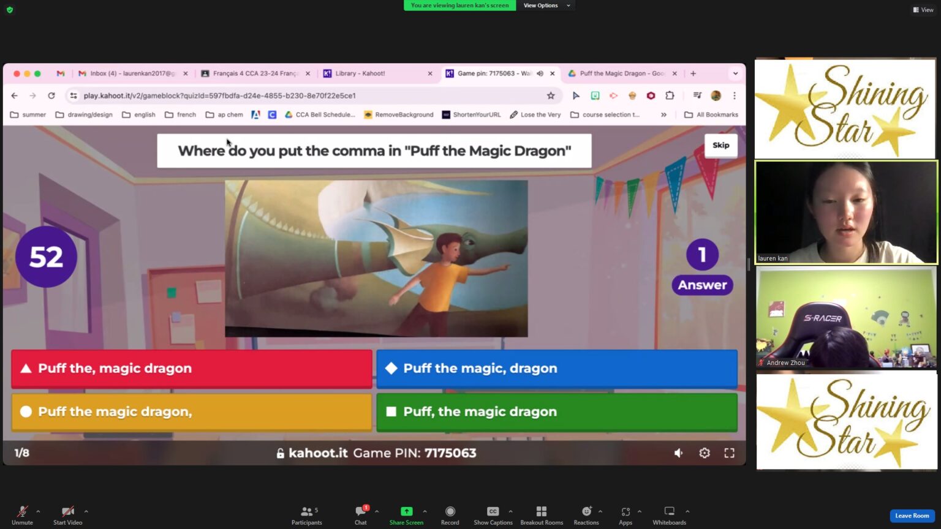Select yellow answer "Puff the magic dragon,"

(192, 412)
